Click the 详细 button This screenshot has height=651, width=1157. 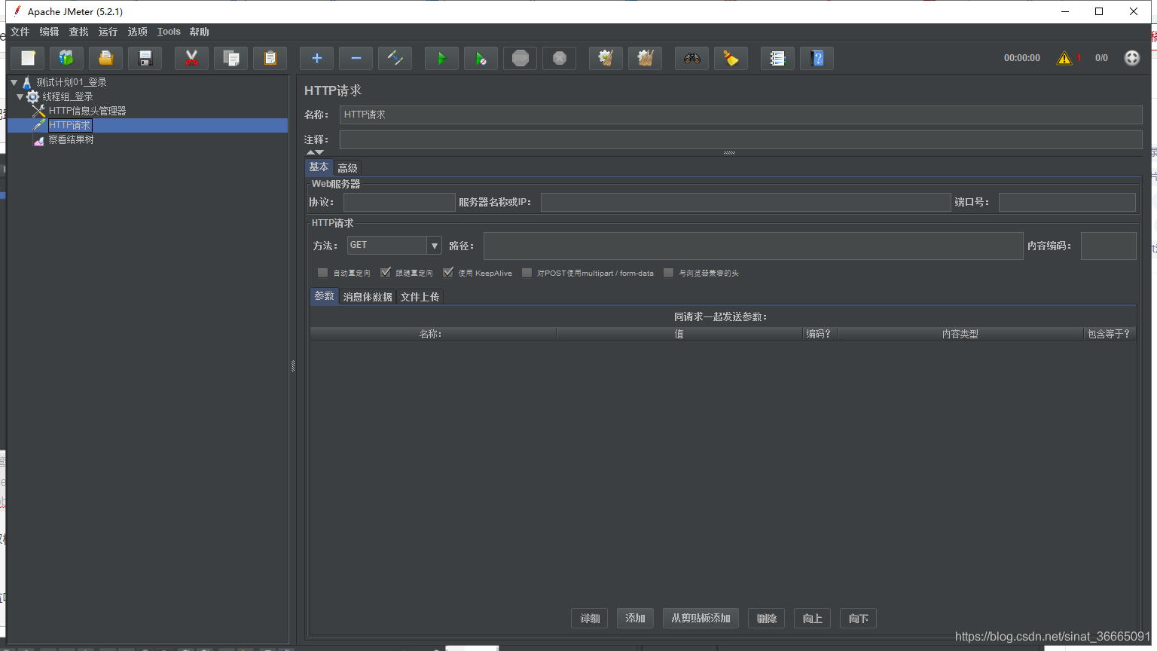click(590, 619)
